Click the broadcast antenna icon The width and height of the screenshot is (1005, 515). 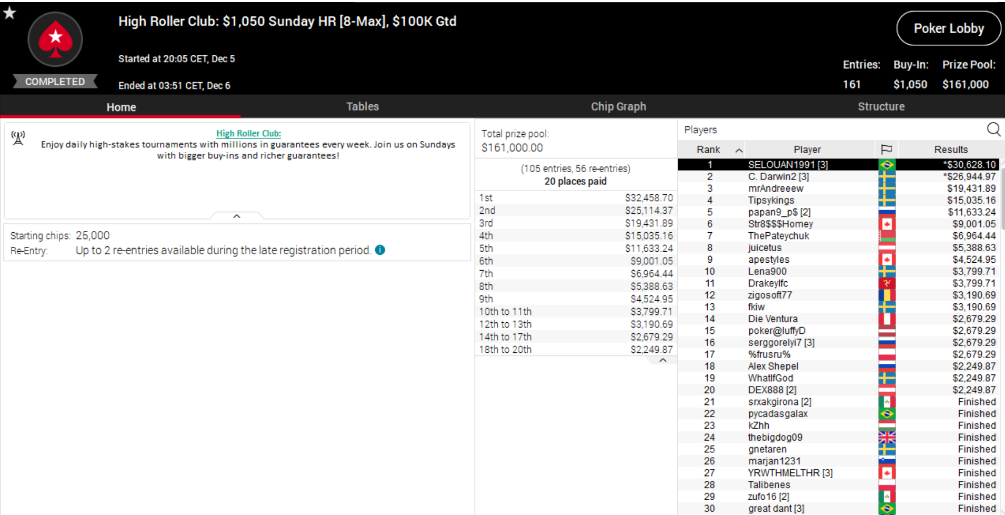[18, 138]
